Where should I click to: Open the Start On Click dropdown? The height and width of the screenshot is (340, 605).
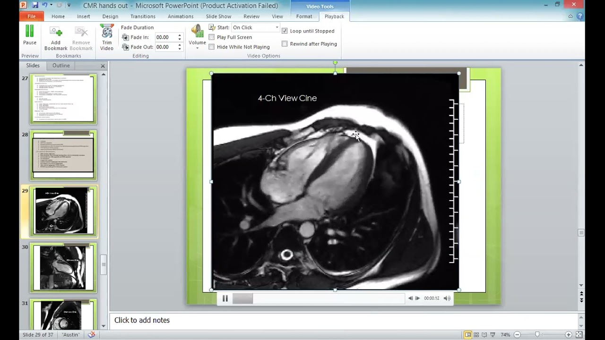[x=277, y=27]
